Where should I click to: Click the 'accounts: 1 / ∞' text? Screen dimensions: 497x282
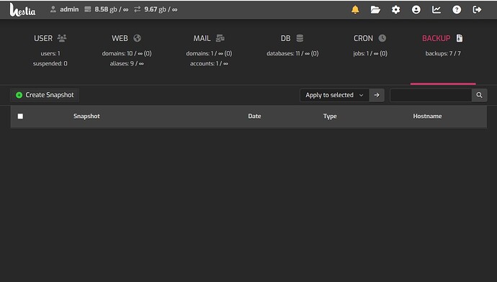click(x=209, y=63)
